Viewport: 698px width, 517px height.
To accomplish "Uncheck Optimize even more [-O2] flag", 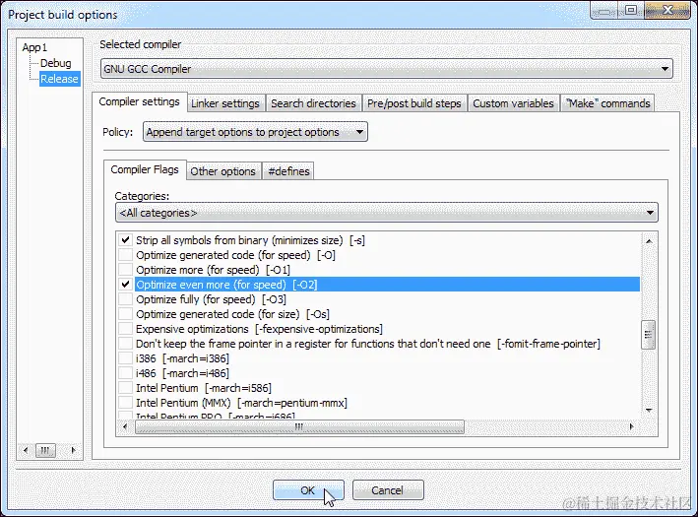I will (x=126, y=285).
